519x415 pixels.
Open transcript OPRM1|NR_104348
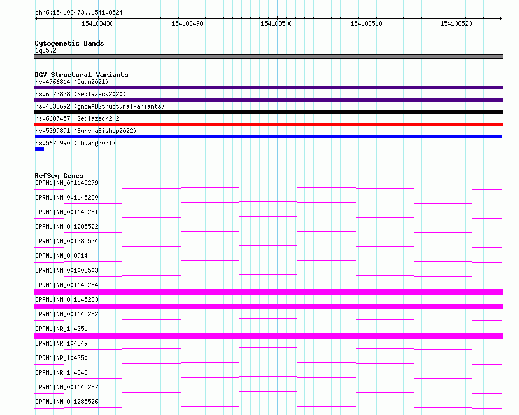pos(61,372)
